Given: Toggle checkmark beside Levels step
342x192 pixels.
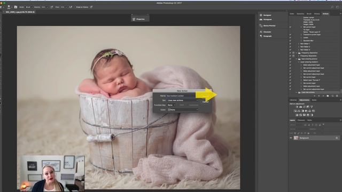Looking at the screenshot, I should (x=290, y=38).
